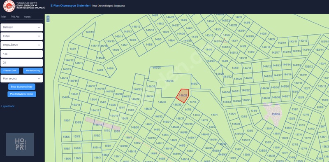Select parcel 146/40 on the map
This screenshot has width=329, height=162.
click(205, 134)
